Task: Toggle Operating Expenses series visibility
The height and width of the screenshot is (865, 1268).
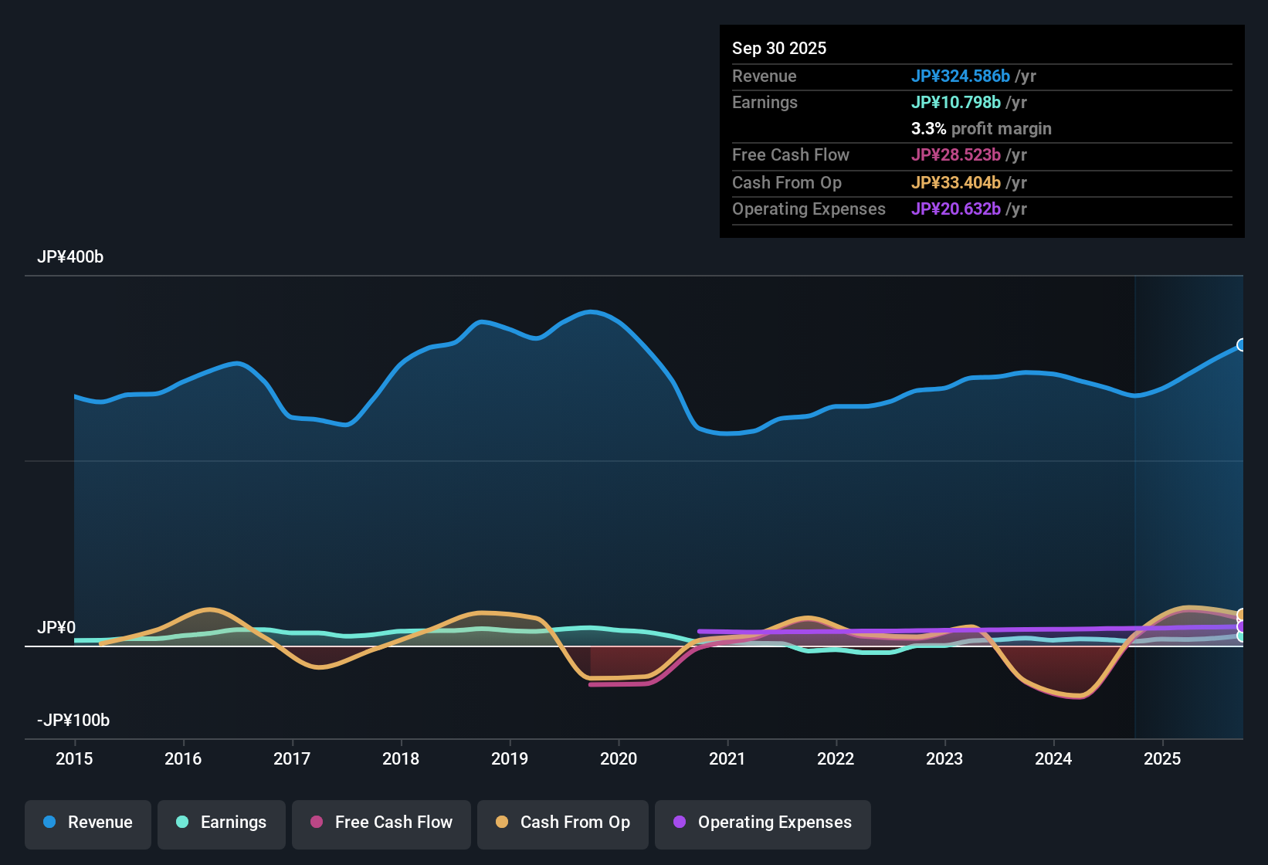Action: [762, 824]
